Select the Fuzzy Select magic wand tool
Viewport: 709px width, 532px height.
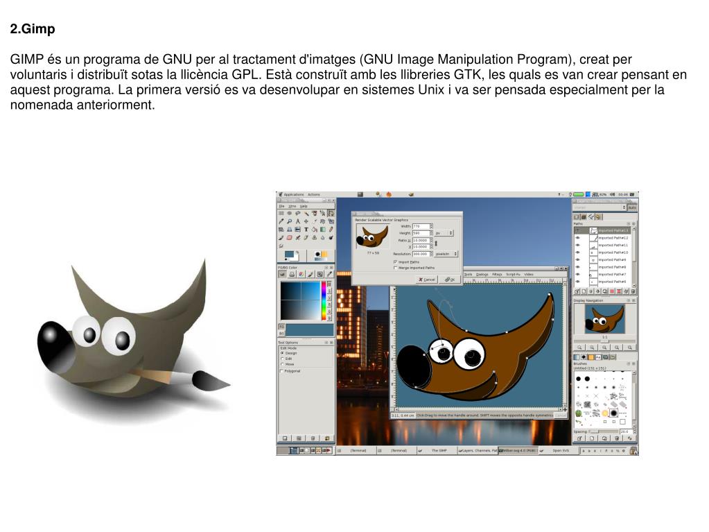point(306,213)
